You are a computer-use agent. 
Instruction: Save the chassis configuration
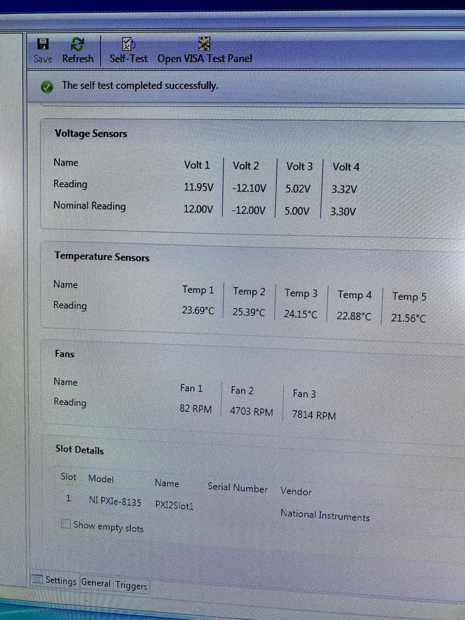(42, 49)
